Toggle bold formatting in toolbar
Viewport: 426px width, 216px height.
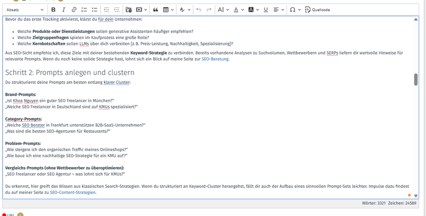pos(53,10)
